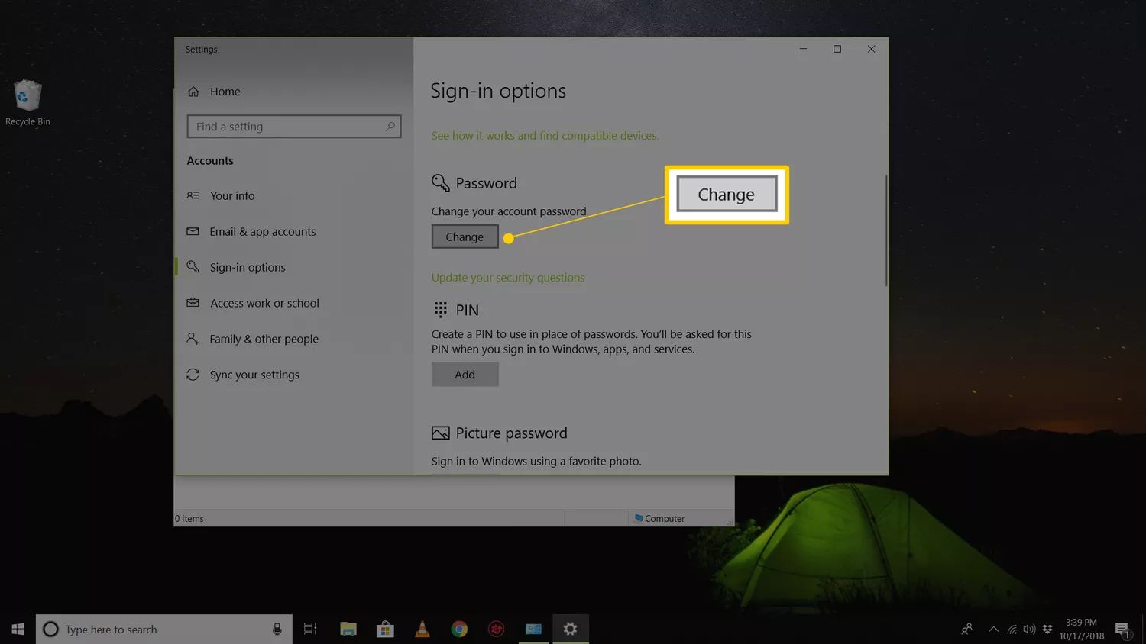Click the Dropbox tray icon
The height and width of the screenshot is (644, 1146).
tap(1047, 630)
